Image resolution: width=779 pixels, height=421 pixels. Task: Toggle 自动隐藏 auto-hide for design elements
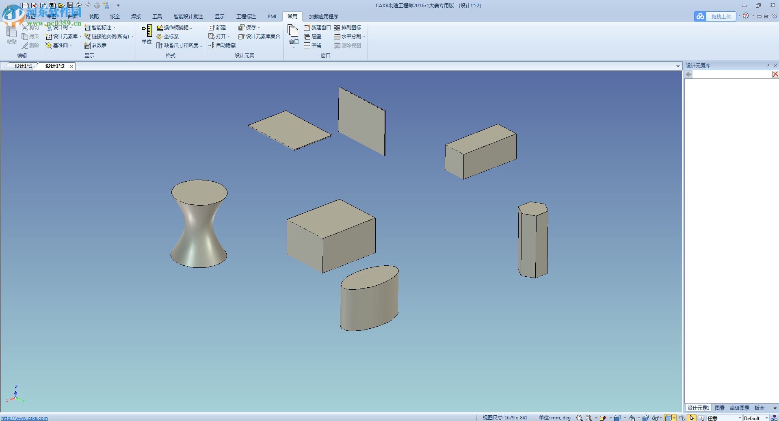pyautogui.click(x=222, y=46)
